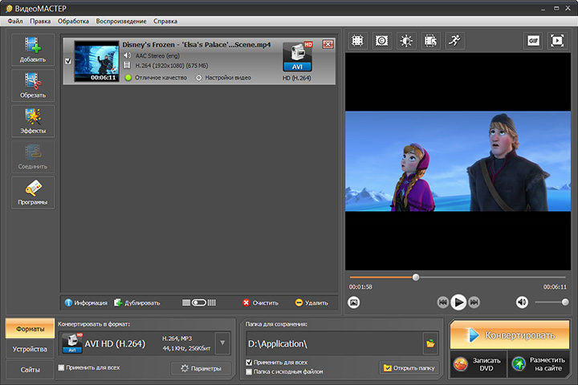Skip to previous frame button
The height and width of the screenshot is (385, 578).
[442, 302]
